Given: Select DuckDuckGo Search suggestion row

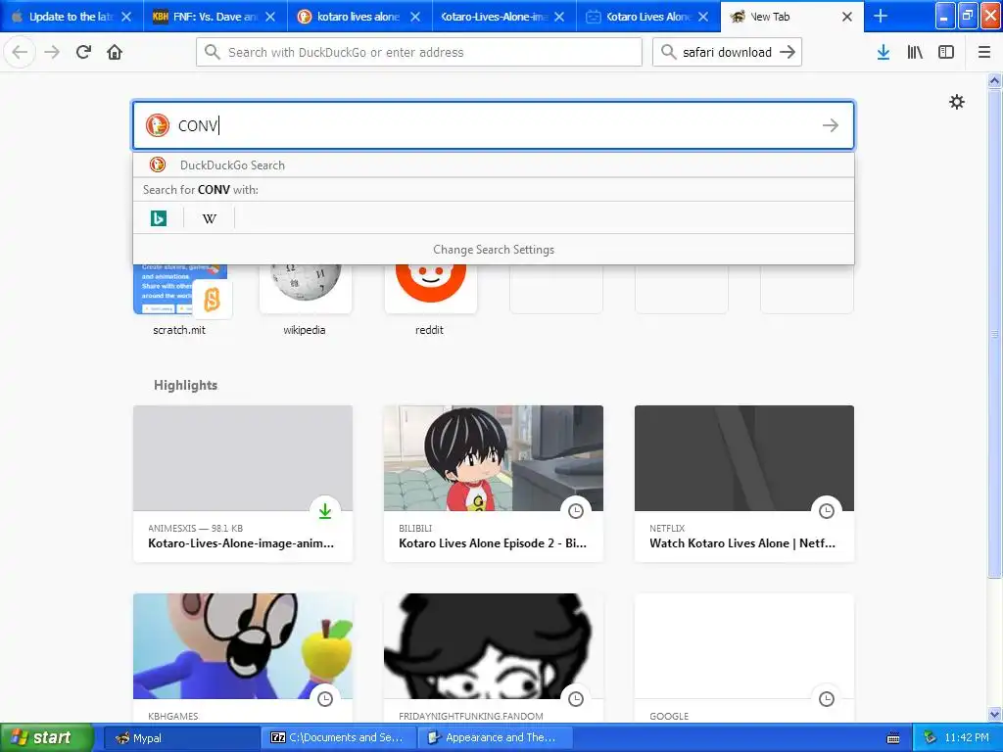Looking at the screenshot, I should [x=494, y=164].
